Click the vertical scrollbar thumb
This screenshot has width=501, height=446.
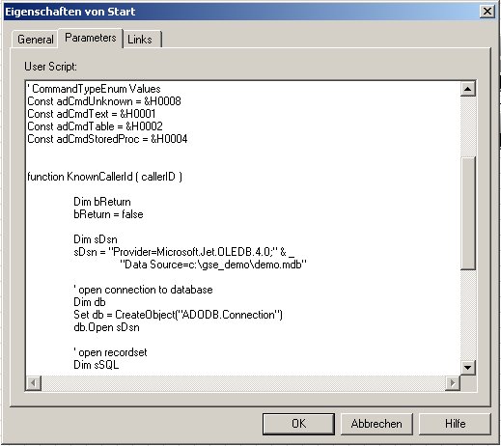click(468, 213)
